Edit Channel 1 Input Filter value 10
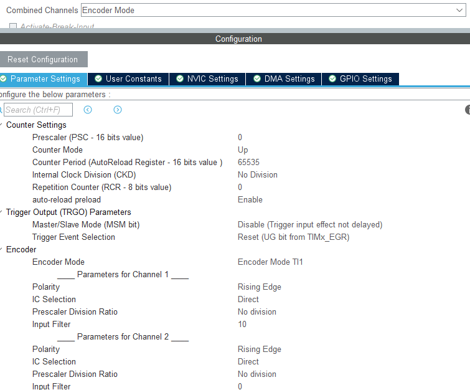The image size is (470, 390). [x=242, y=325]
